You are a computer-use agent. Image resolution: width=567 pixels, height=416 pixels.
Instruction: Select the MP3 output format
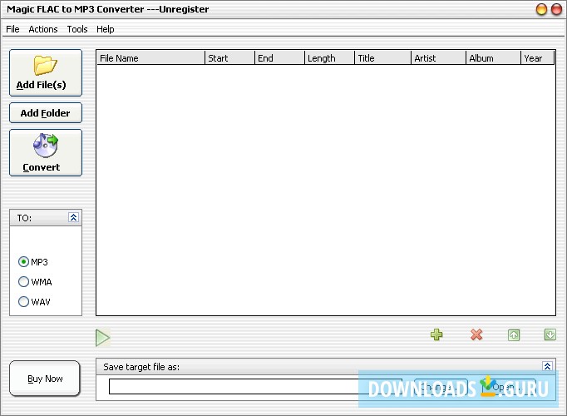(x=33, y=261)
